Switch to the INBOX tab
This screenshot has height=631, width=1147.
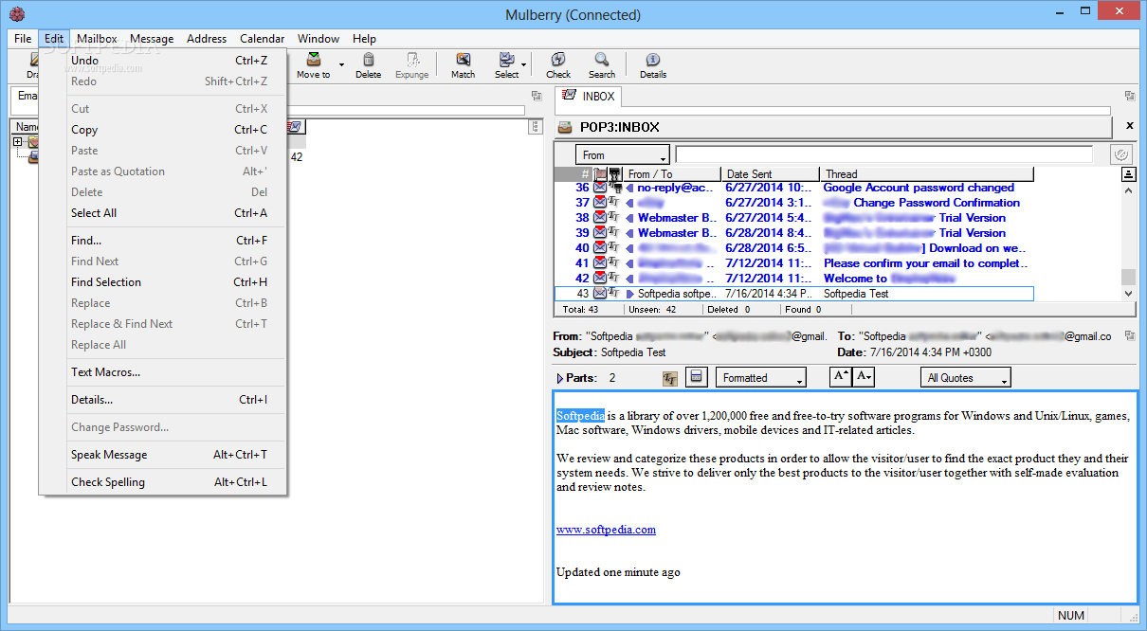(589, 97)
